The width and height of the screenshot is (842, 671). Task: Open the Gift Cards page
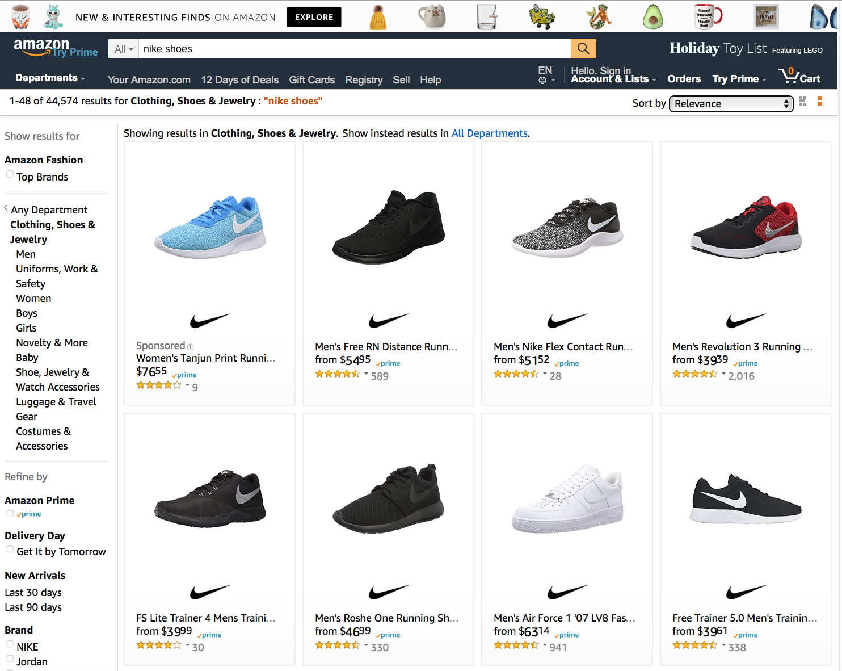coord(311,80)
